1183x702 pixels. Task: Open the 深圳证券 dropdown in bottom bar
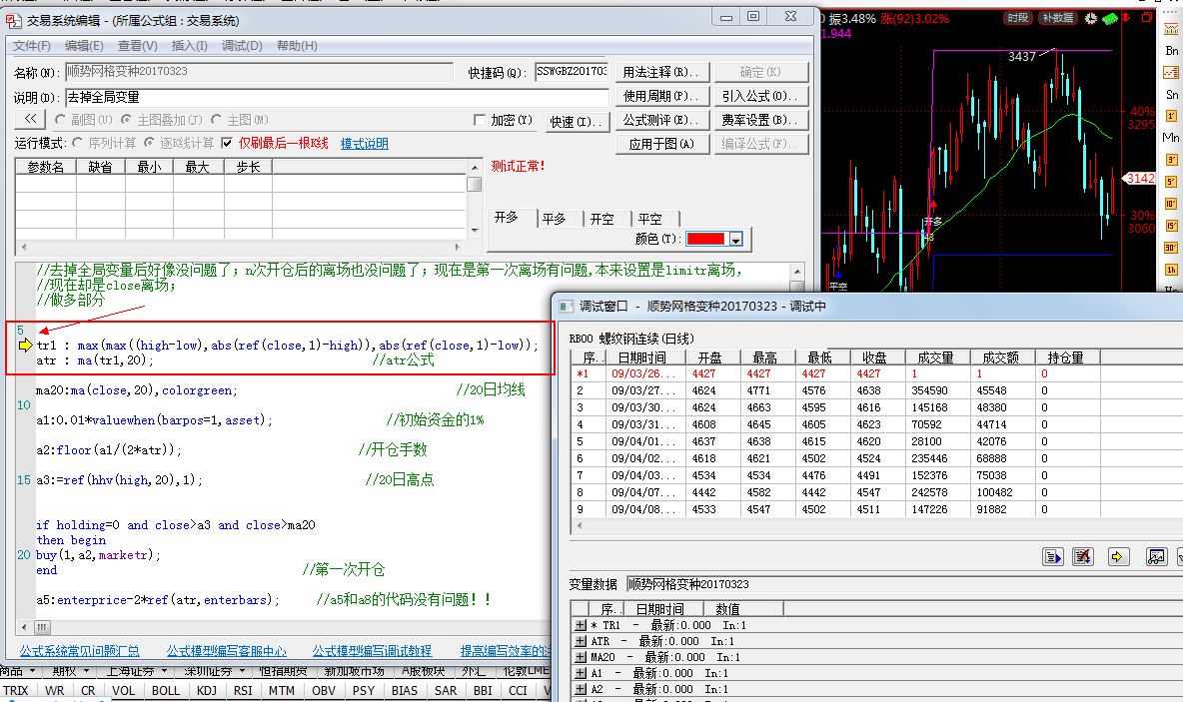point(242,670)
